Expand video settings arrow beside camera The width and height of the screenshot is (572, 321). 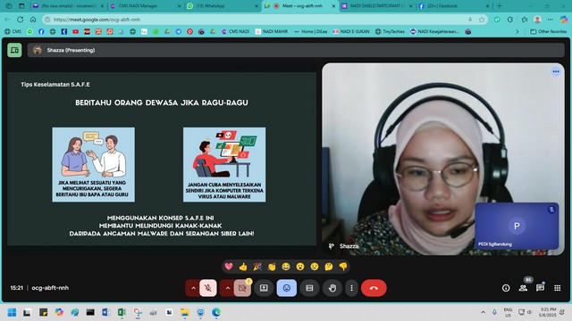[227, 288]
